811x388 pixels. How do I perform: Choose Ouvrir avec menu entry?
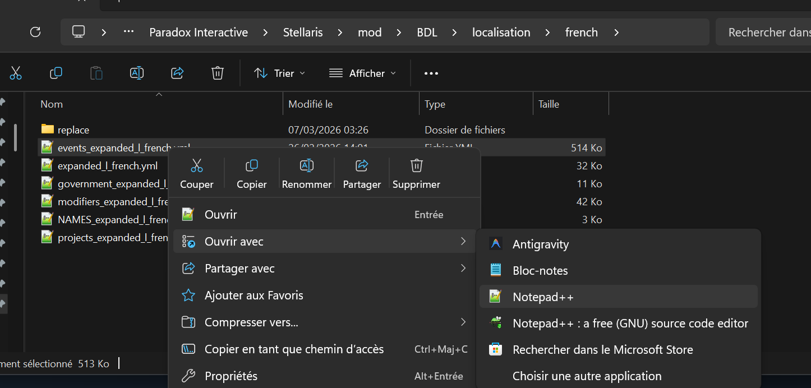[x=324, y=242]
